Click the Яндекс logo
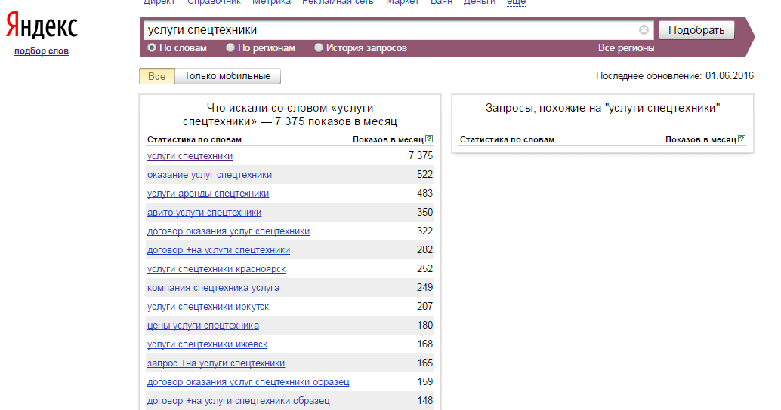Screen dimensions: 781x410 pyautogui.click(x=42, y=27)
